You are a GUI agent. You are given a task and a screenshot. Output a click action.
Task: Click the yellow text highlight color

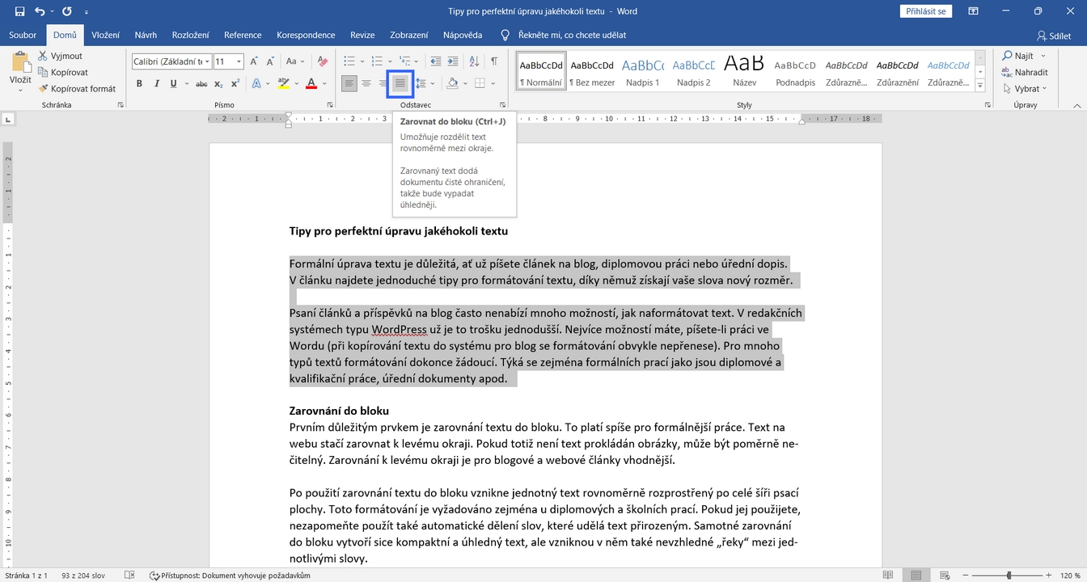283,83
